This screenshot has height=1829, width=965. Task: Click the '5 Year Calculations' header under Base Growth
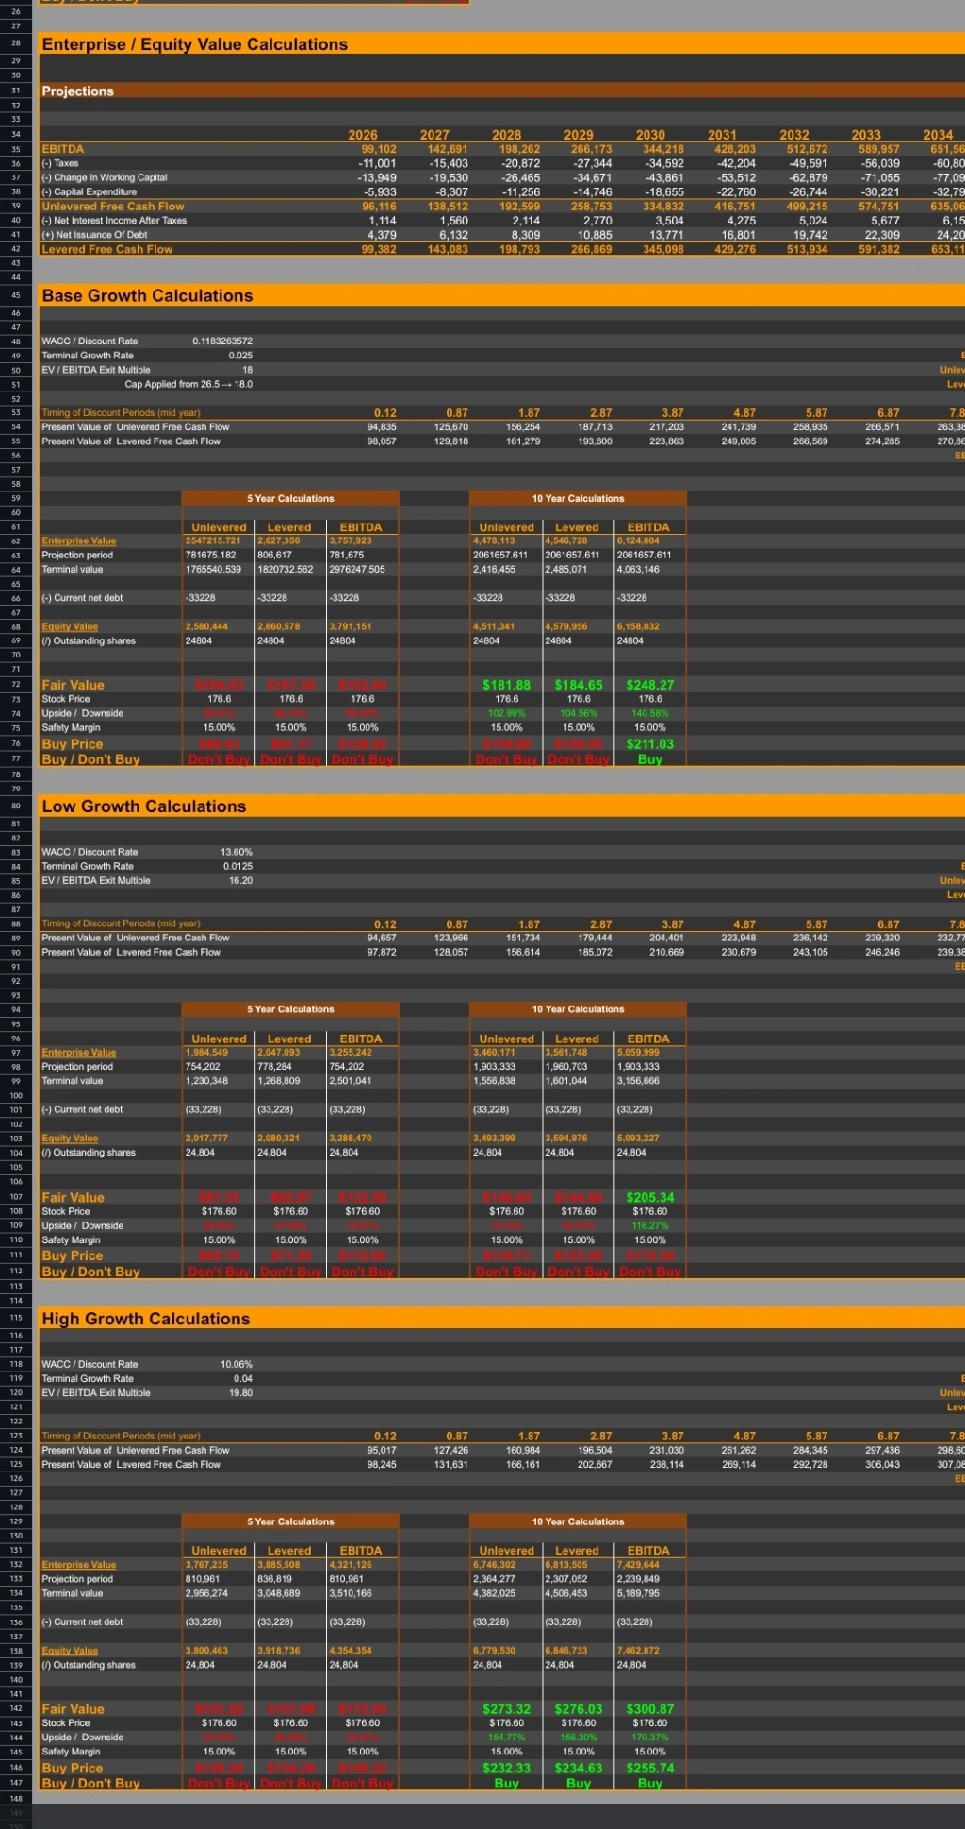[x=290, y=498]
